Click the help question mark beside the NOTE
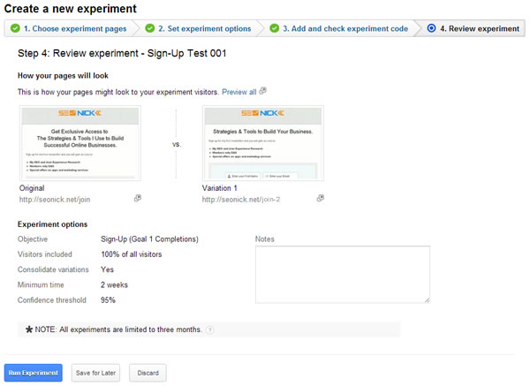530x386 pixels. [210, 329]
